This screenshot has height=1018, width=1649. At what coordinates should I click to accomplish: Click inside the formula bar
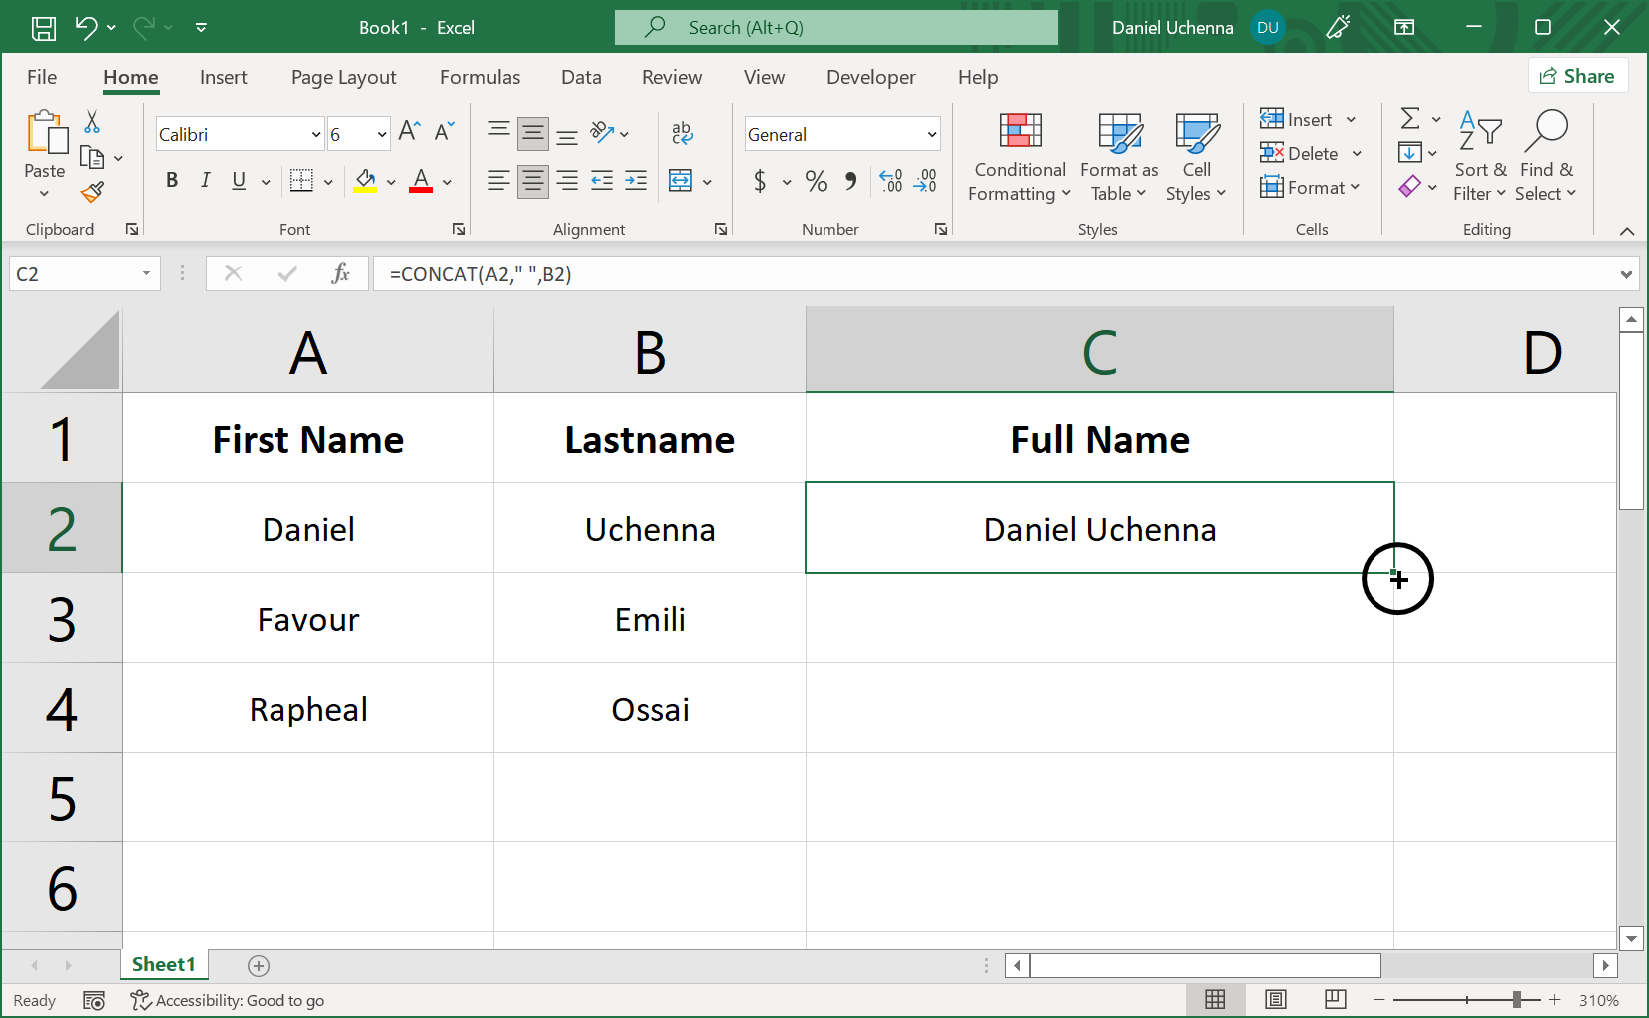(x=699, y=273)
